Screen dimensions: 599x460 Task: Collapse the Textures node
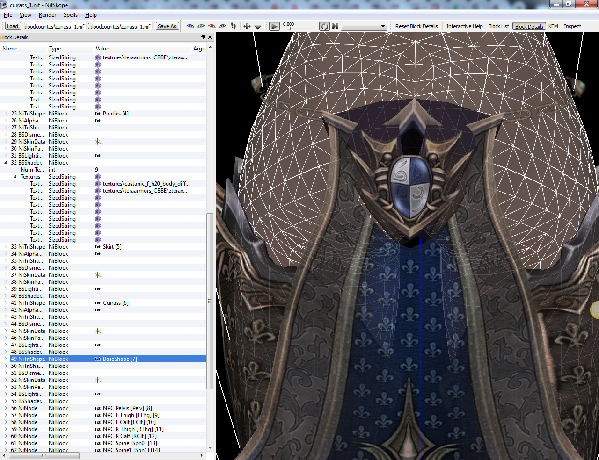tap(15, 177)
